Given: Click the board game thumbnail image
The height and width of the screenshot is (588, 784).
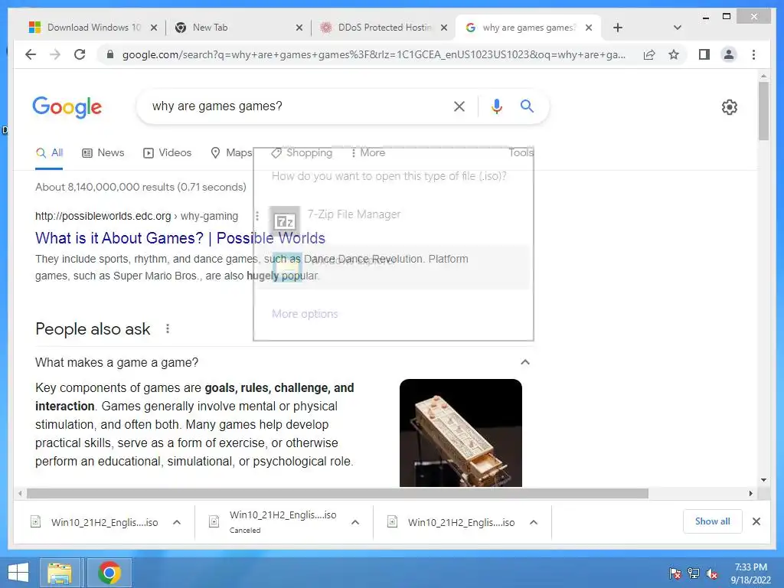Looking at the screenshot, I should (x=460, y=433).
